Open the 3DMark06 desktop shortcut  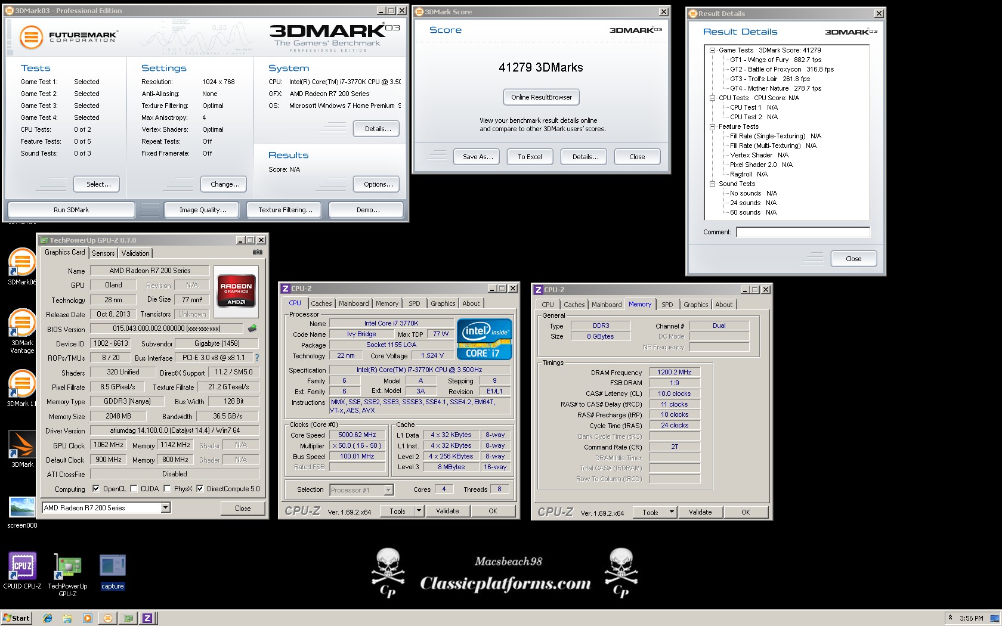pos(22,266)
